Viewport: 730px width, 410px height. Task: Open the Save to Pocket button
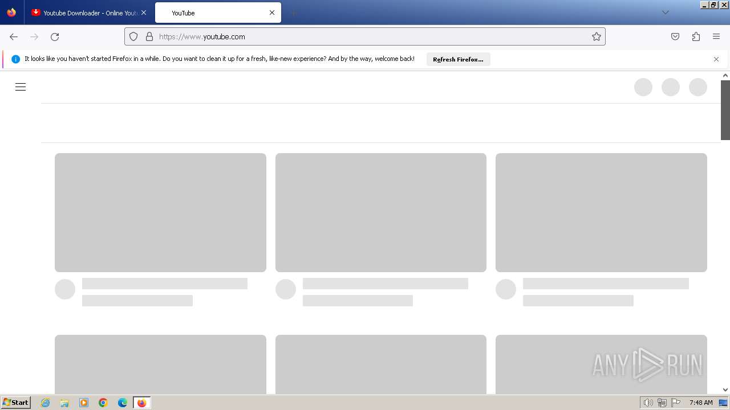click(675, 36)
